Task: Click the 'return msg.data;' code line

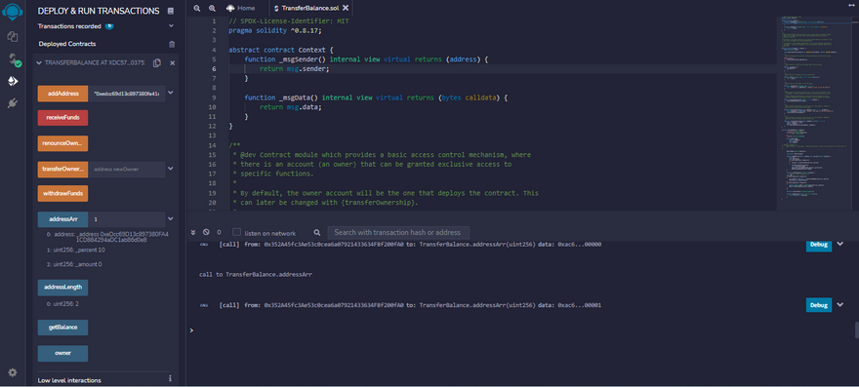Action: click(x=290, y=106)
